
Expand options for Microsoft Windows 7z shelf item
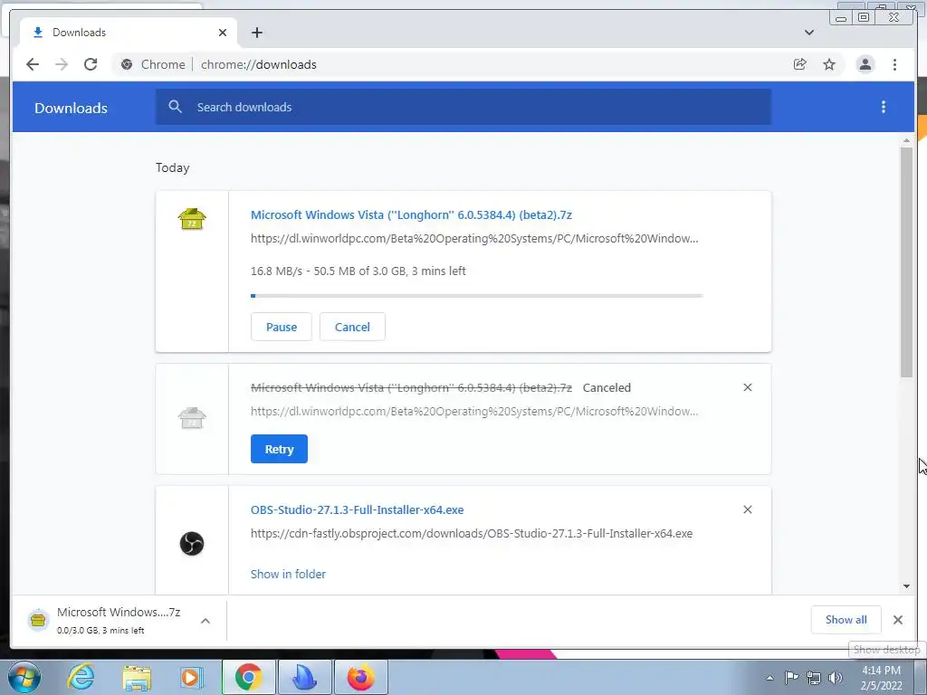[x=205, y=621]
